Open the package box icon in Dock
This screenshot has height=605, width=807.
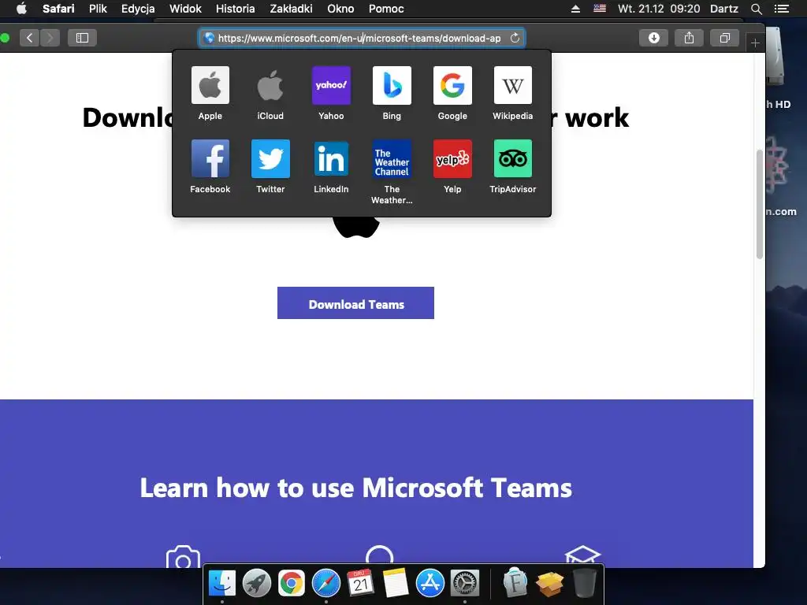549,584
